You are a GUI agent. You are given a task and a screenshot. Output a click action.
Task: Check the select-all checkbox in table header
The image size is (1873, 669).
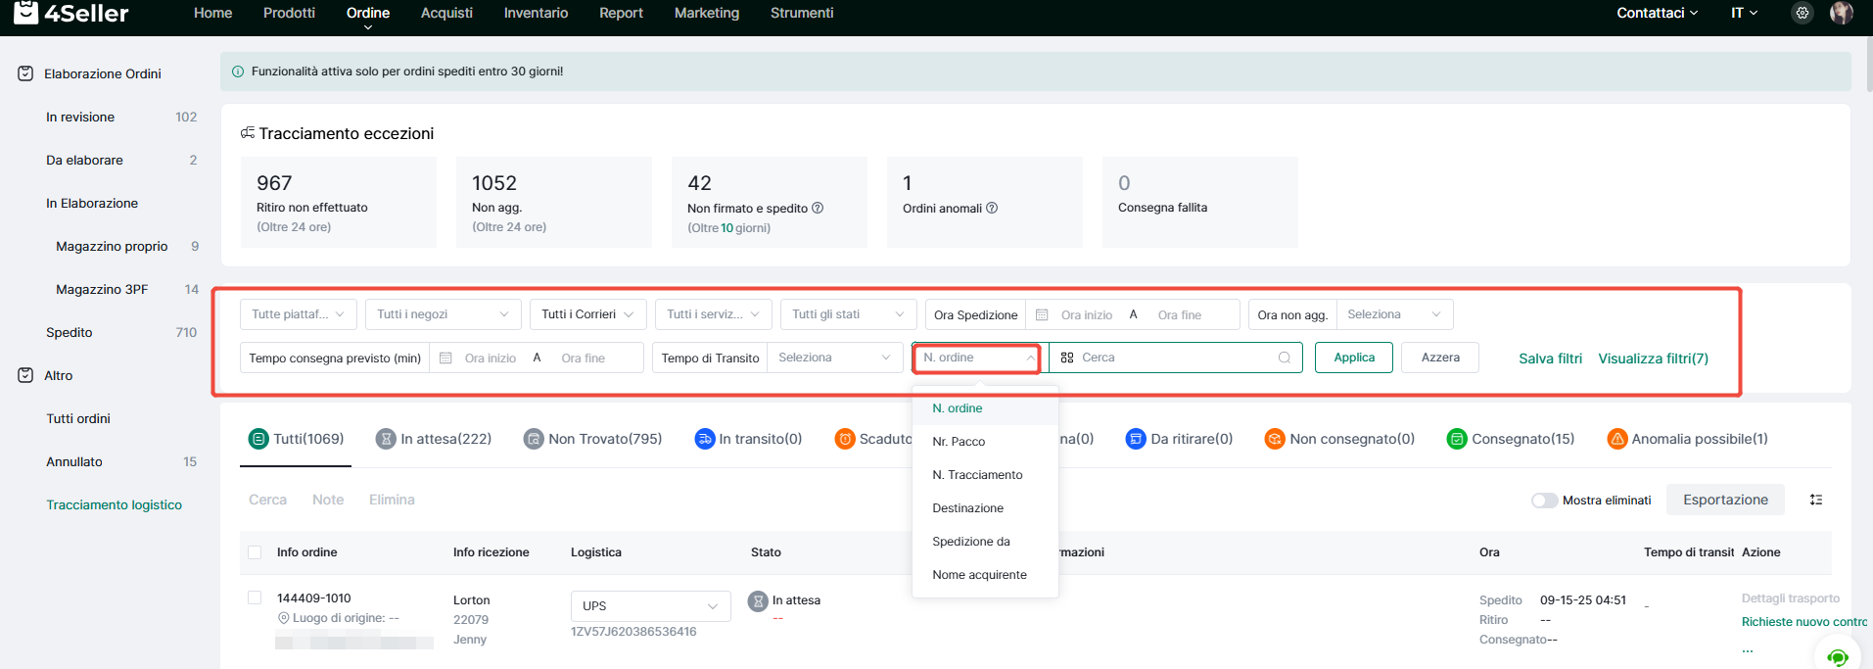255,552
